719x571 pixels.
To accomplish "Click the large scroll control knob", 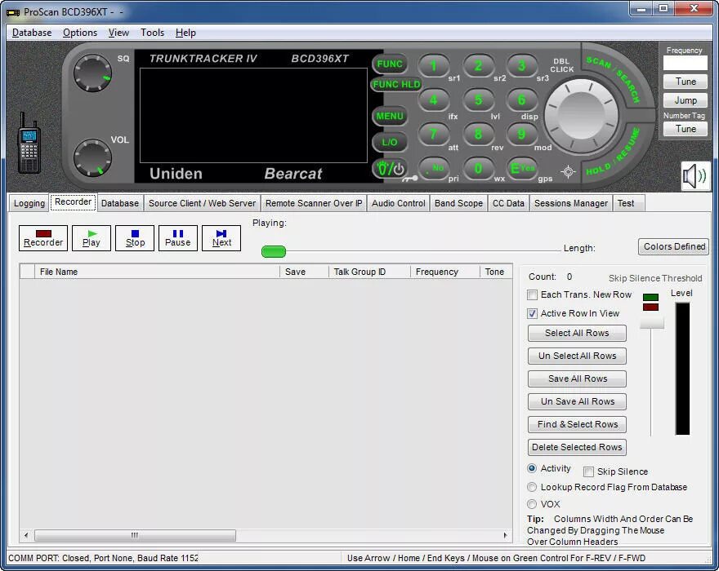I will [x=581, y=116].
